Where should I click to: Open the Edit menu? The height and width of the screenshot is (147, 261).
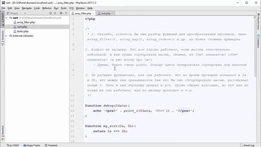click(x=10, y=8)
